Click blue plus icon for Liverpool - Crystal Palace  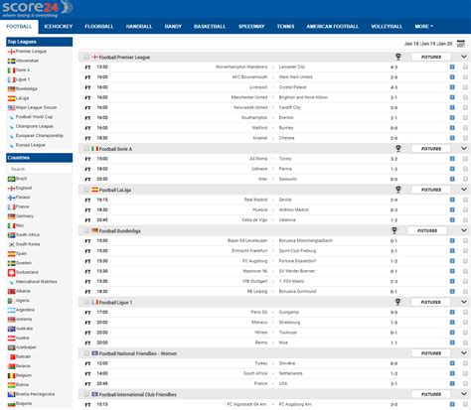click(x=452, y=87)
